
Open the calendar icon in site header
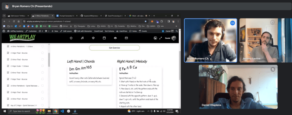[104, 38]
